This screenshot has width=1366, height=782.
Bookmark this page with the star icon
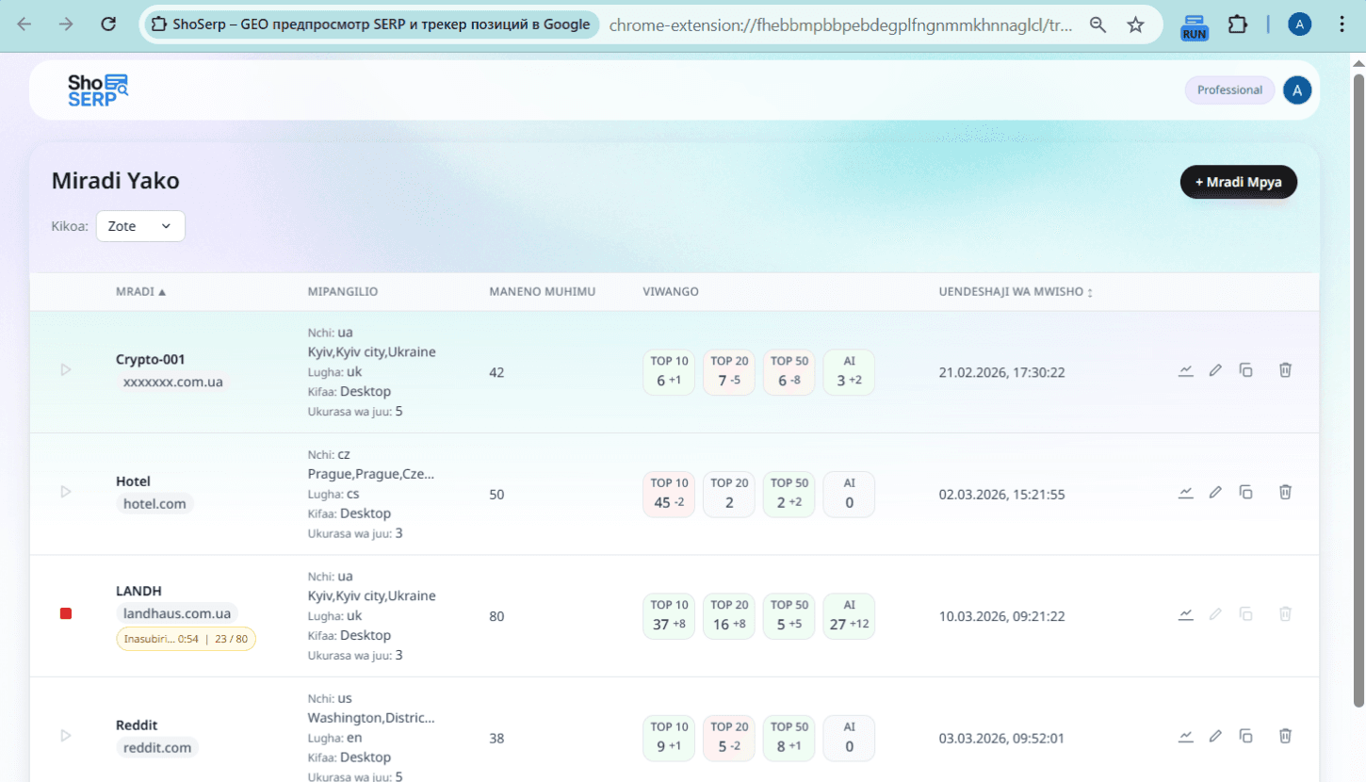(x=1136, y=24)
